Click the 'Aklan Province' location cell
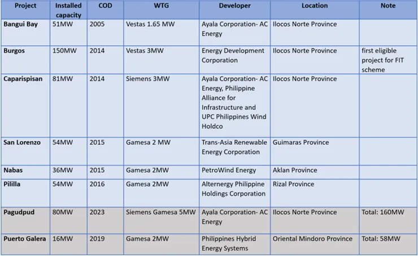 315,172
